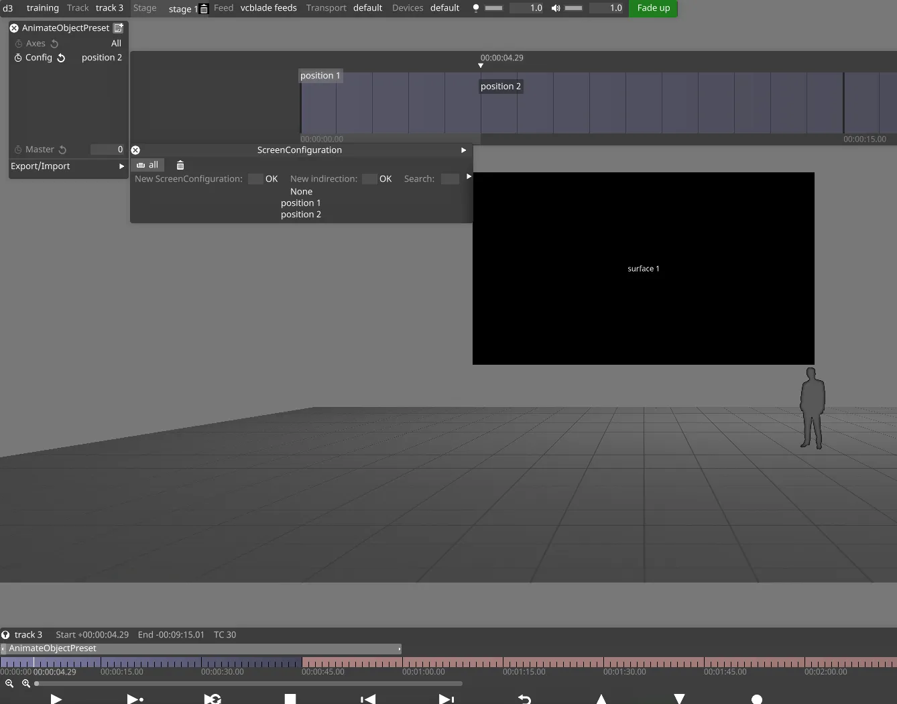Click the trash icon next to stage 1

(x=203, y=9)
